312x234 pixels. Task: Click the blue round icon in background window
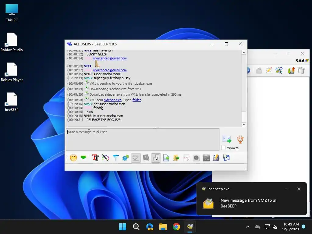coord(249,70)
